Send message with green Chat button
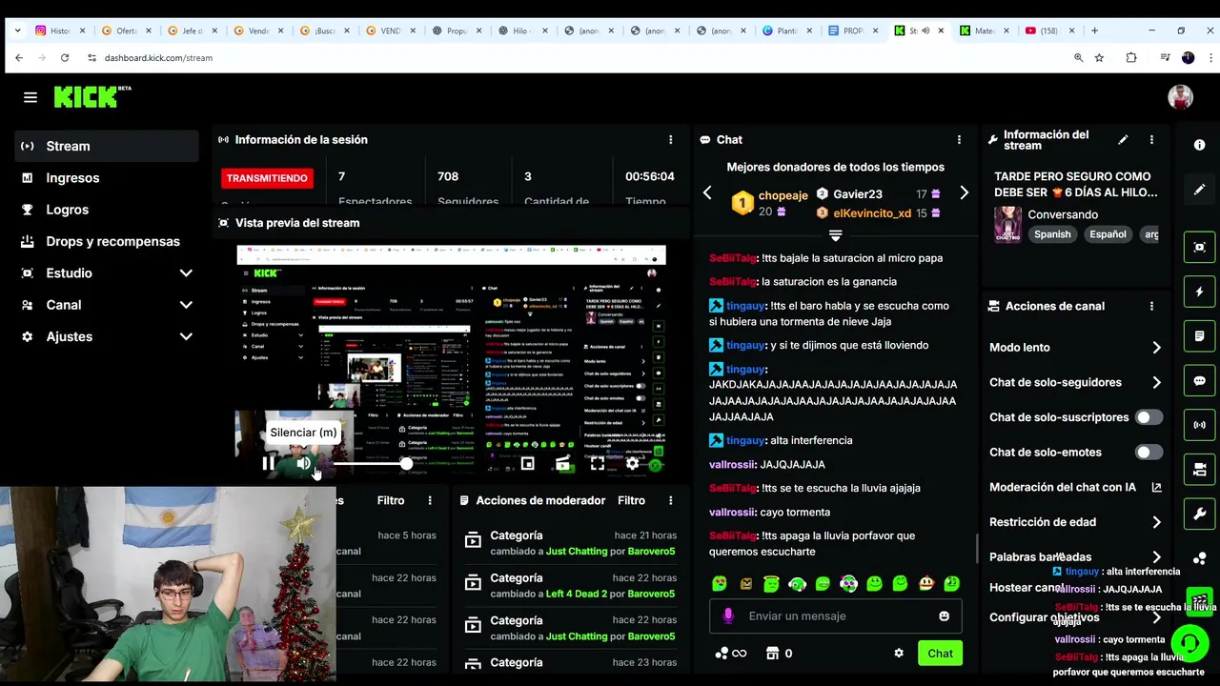The height and width of the screenshot is (686, 1220). pos(940,653)
